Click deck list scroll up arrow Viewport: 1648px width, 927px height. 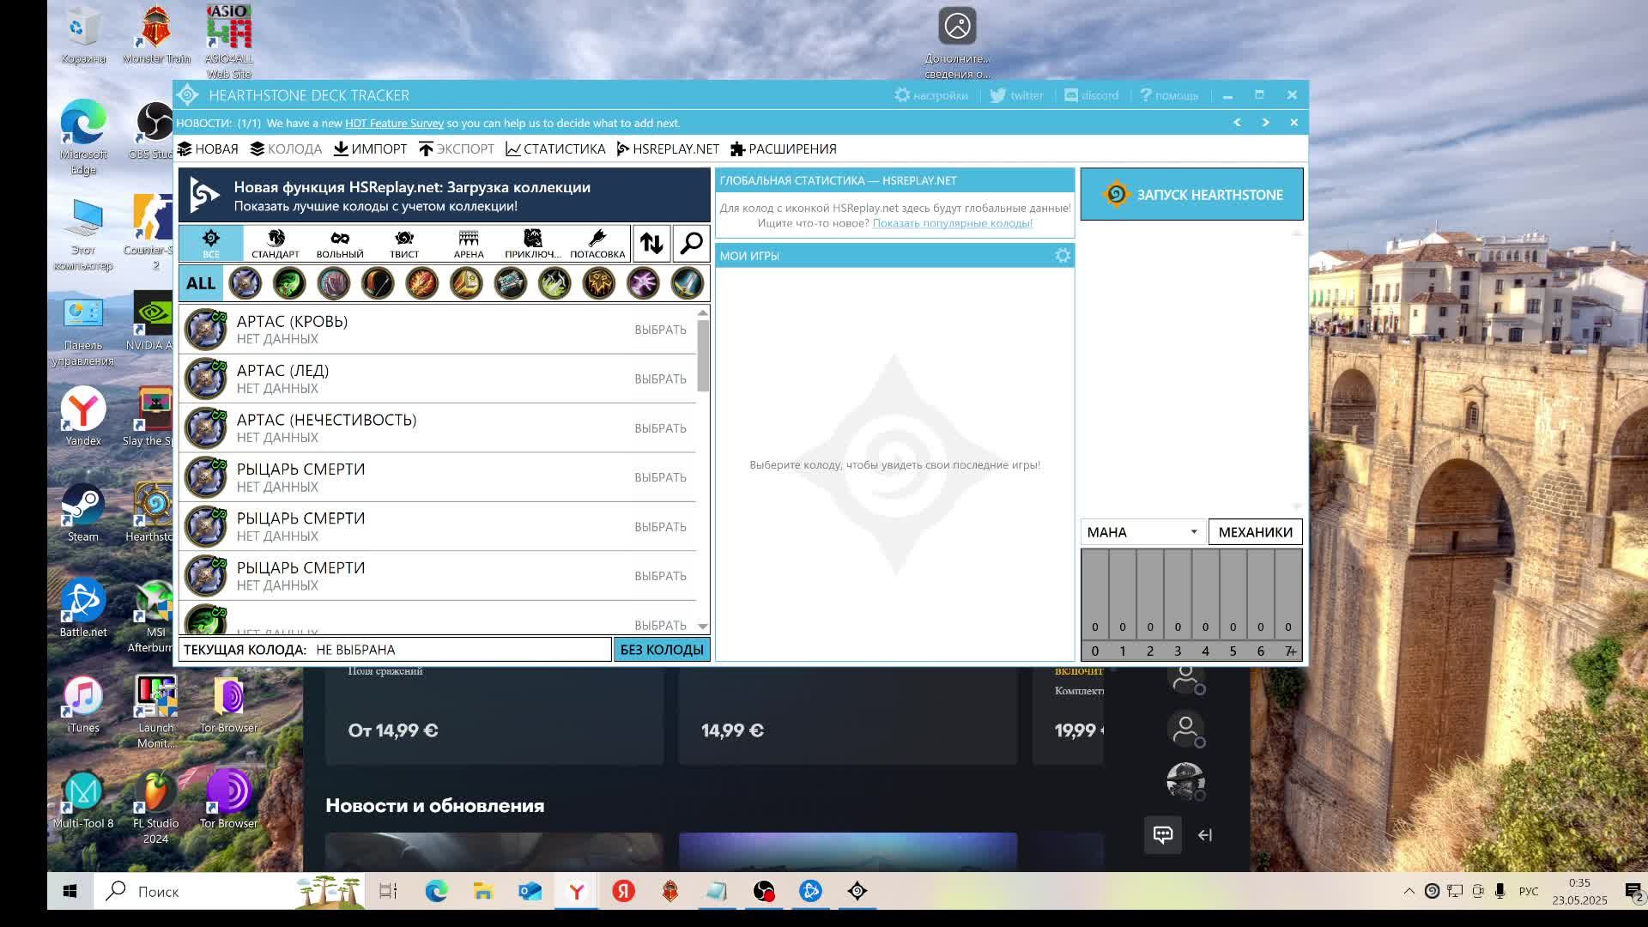click(x=703, y=312)
